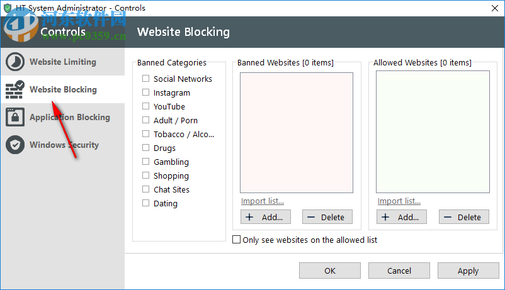
Task: Switch to Application Blocking section
Action: click(69, 118)
